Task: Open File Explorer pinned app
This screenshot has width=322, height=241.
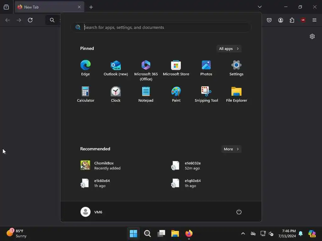Action: click(x=236, y=94)
